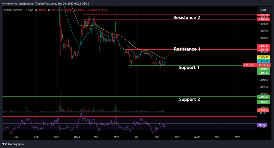
Task: Click the +0.00003 (+0.06%) change value
Action: 98,10
